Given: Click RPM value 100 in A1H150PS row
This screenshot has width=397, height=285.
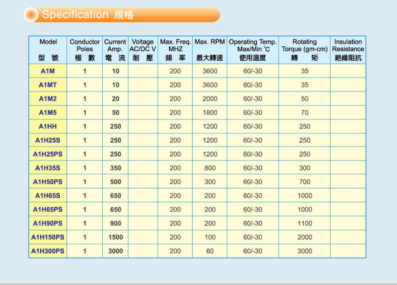Looking at the screenshot, I should click(210, 238).
